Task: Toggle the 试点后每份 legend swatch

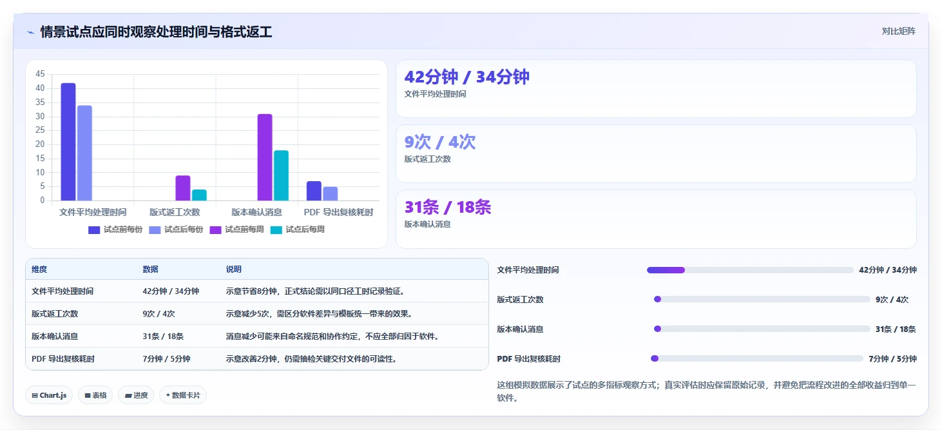Action: pos(155,230)
